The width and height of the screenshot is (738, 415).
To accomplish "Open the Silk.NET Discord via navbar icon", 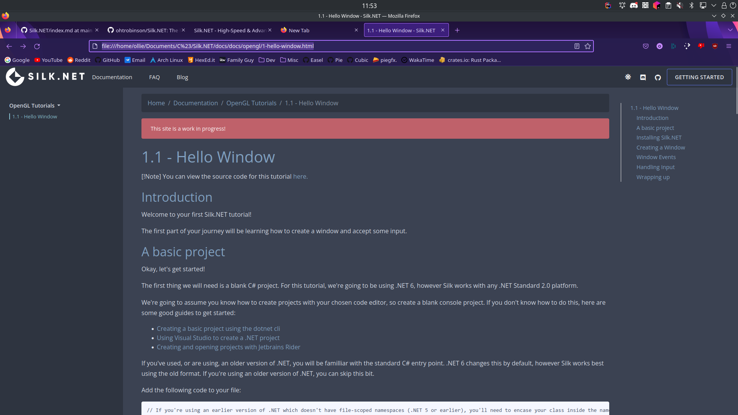I will (643, 77).
